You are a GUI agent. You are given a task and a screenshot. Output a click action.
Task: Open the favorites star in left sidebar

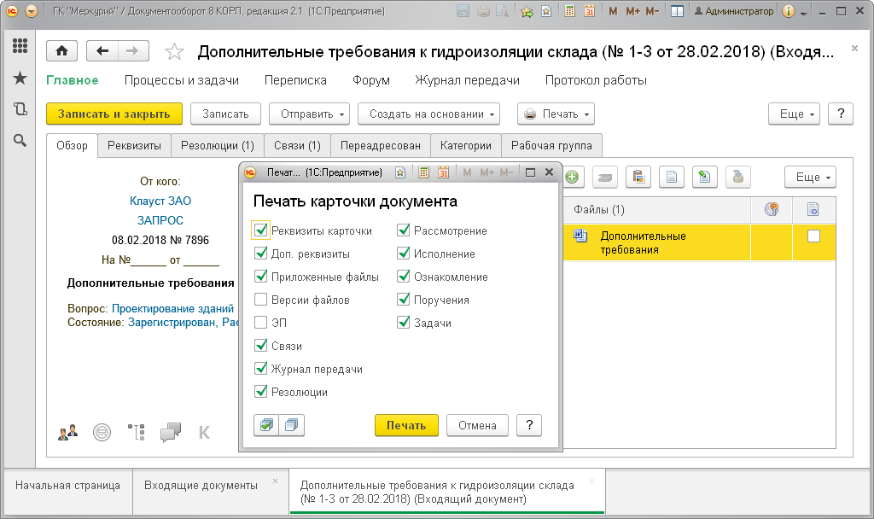tap(20, 78)
